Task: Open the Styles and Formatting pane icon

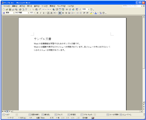Action: [x=4, y=13]
